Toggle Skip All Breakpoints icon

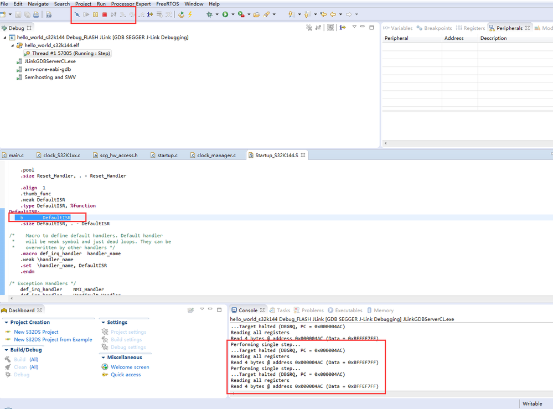pos(77,14)
